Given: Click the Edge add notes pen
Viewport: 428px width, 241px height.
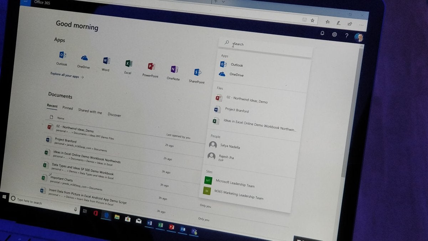Looking at the screenshot, I should (x=338, y=23).
